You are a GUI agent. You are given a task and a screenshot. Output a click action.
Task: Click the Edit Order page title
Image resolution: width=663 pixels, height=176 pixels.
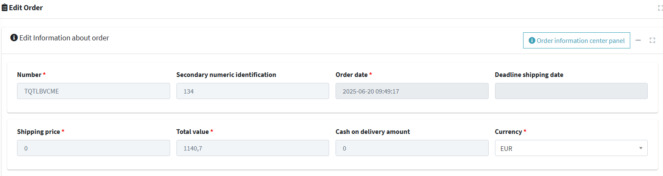26,8
